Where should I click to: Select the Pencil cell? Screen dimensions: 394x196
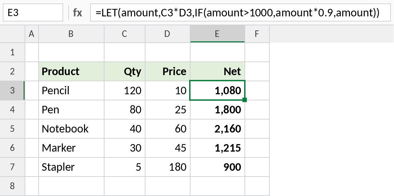tap(71, 90)
